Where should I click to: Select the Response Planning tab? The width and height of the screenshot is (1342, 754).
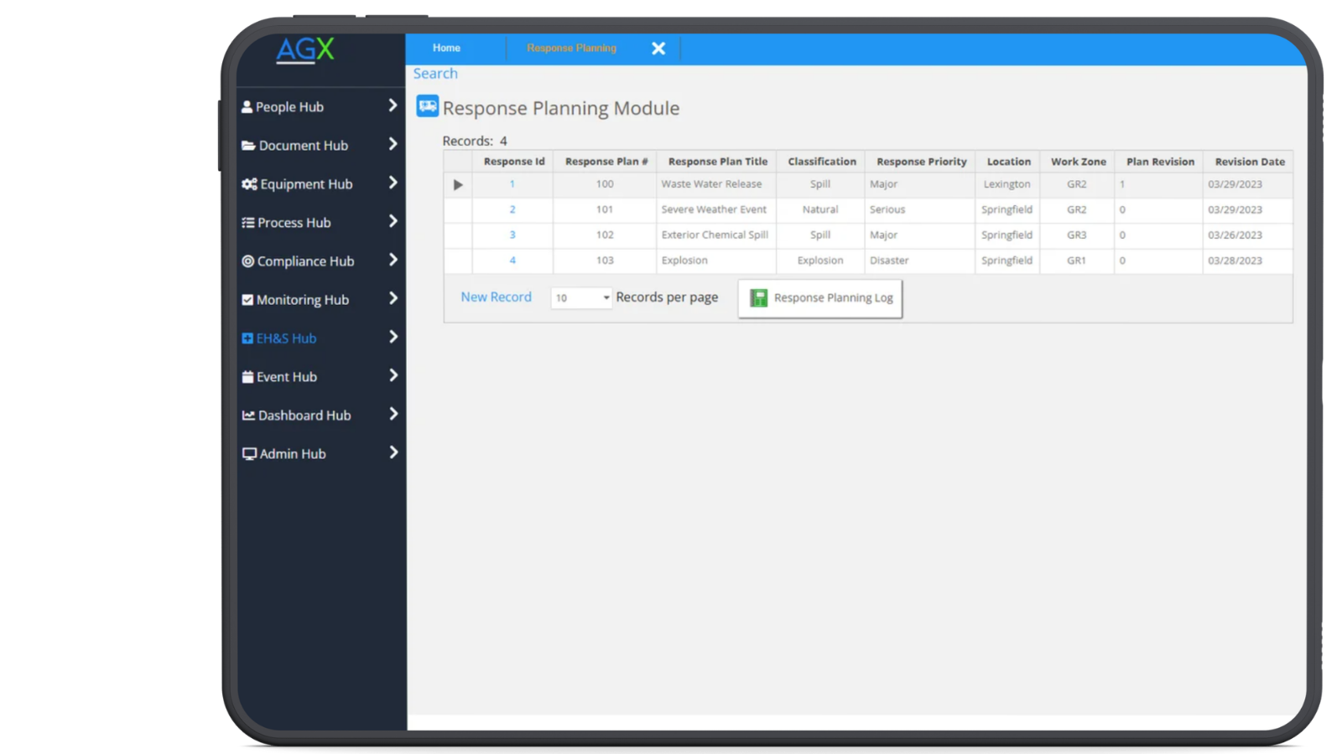[x=571, y=48]
